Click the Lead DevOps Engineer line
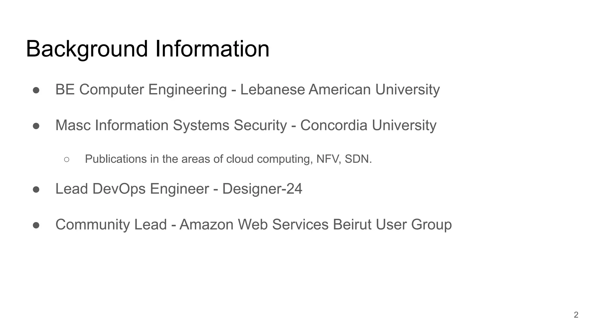 [x=179, y=189]
